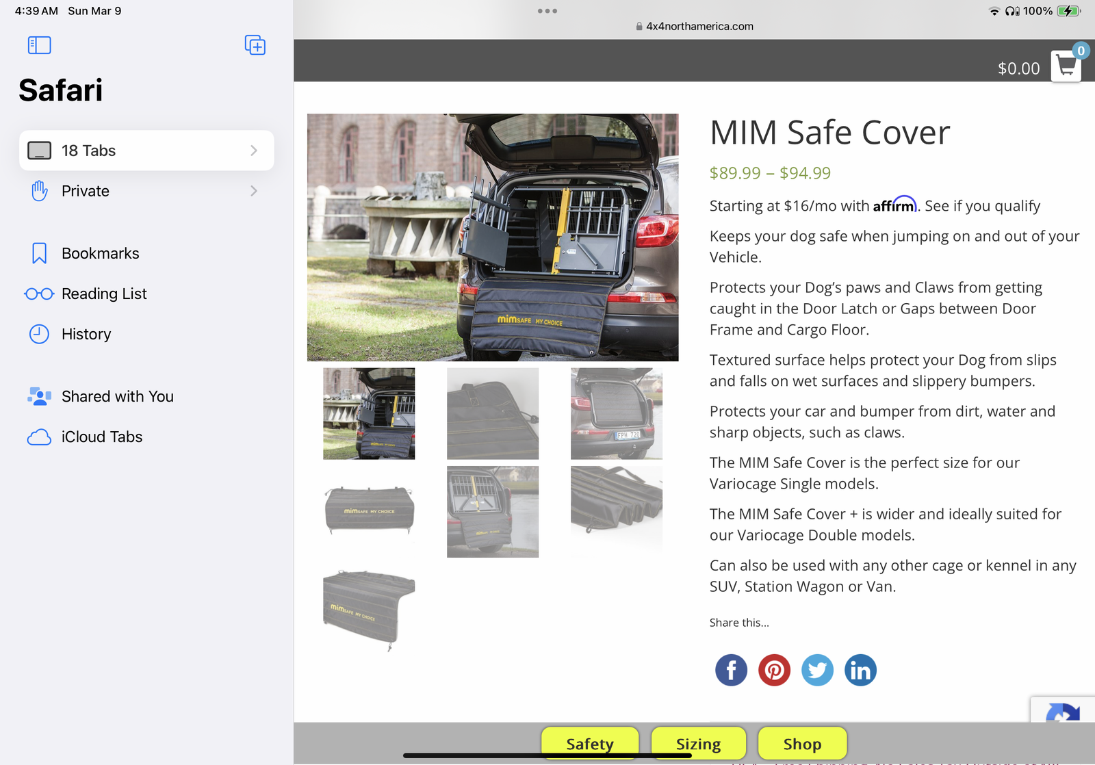Open Bookmarks in sidebar
The height and width of the screenshot is (765, 1095).
[x=146, y=253]
